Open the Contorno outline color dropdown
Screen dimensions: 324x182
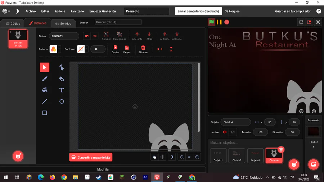click(x=86, y=49)
